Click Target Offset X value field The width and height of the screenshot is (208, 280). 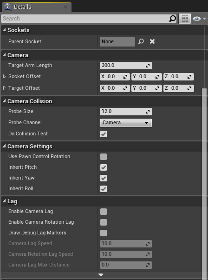115,88
